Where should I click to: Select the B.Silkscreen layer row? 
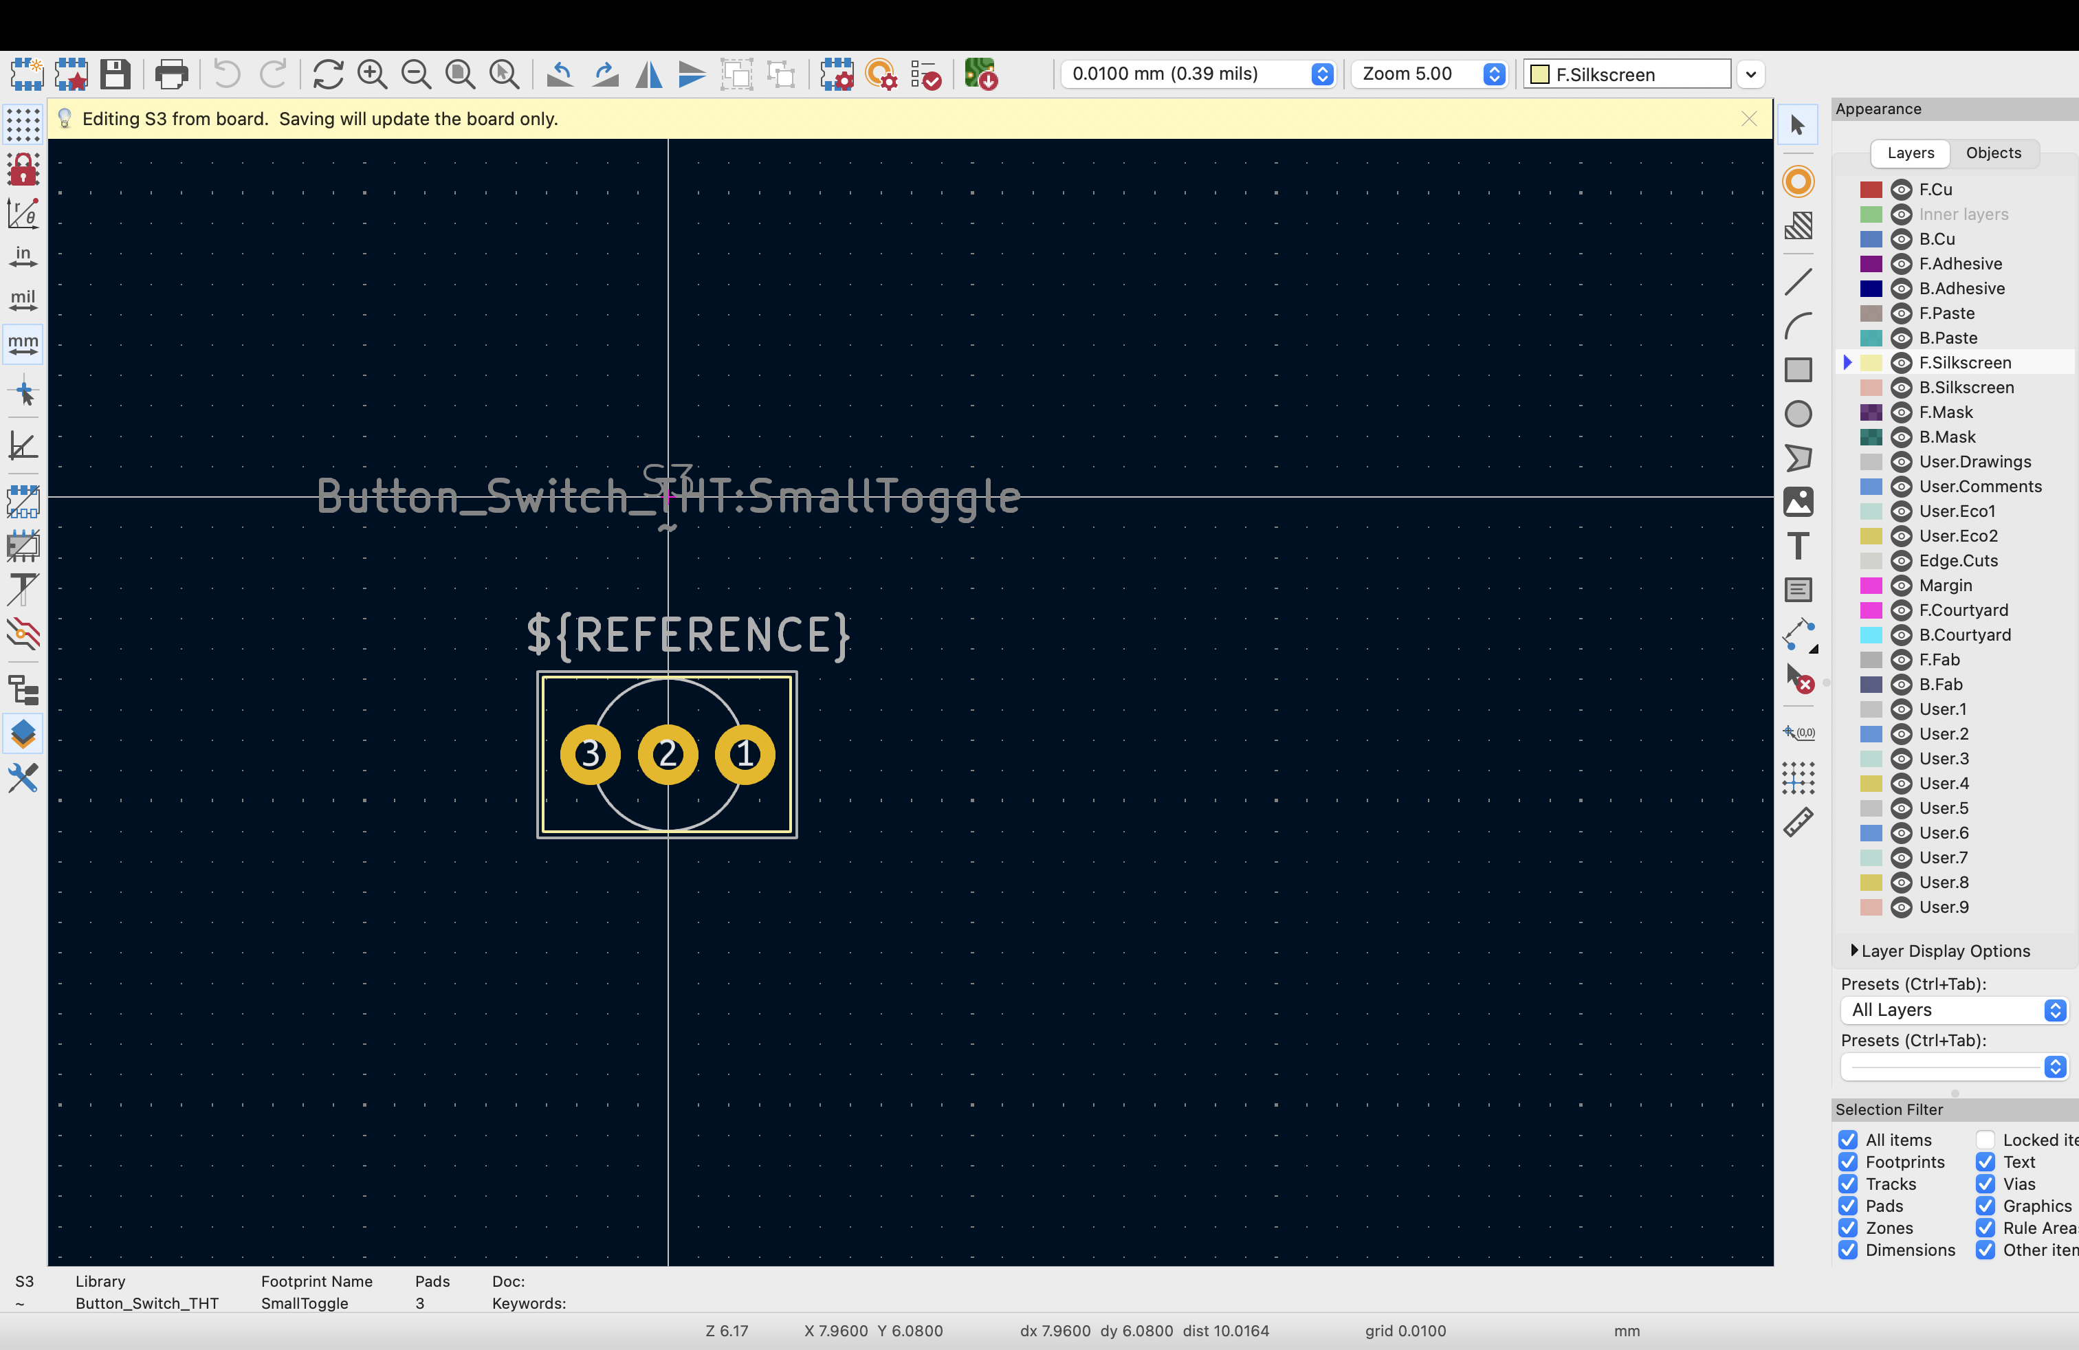1956,388
